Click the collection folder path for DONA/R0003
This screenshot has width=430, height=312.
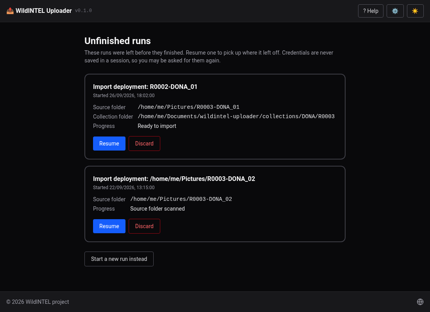pyautogui.click(x=236, y=116)
